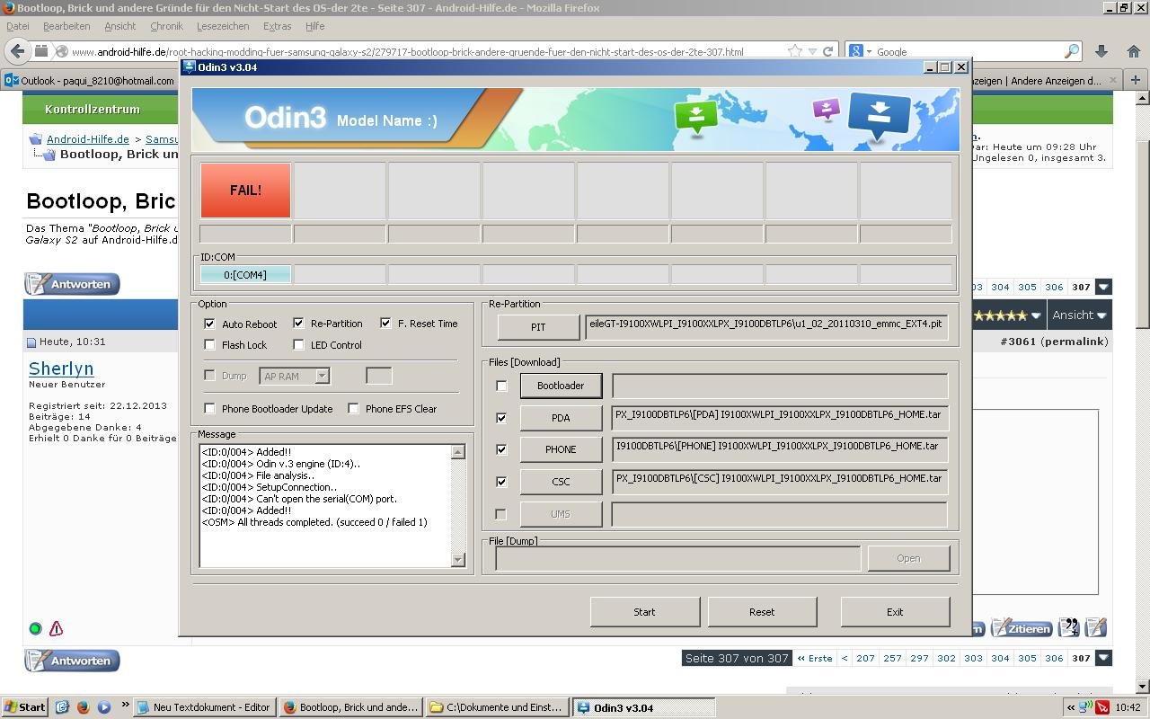The image size is (1150, 719).
Task: Click the Reset button in Odin3
Action: click(x=762, y=612)
